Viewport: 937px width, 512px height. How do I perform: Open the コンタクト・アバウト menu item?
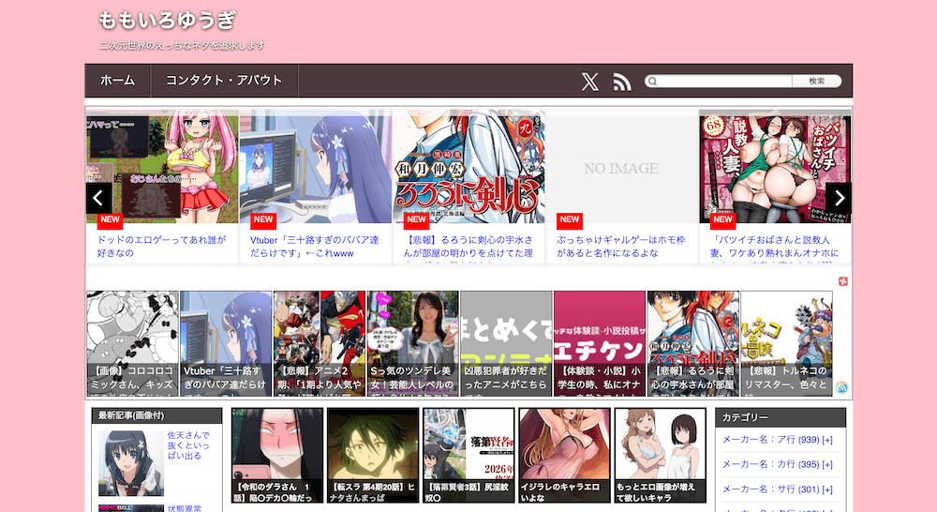224,80
